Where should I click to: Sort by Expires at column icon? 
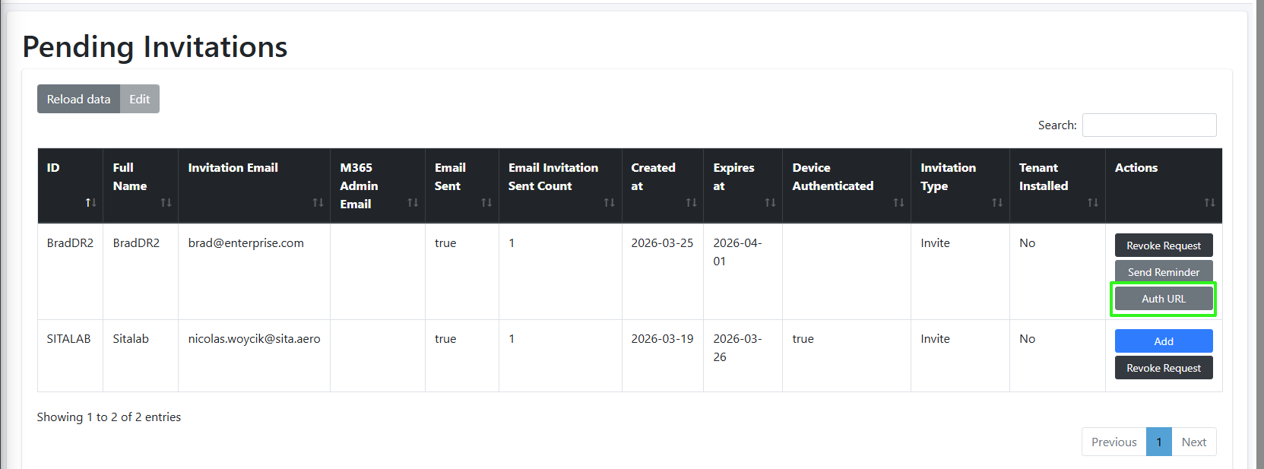point(770,203)
